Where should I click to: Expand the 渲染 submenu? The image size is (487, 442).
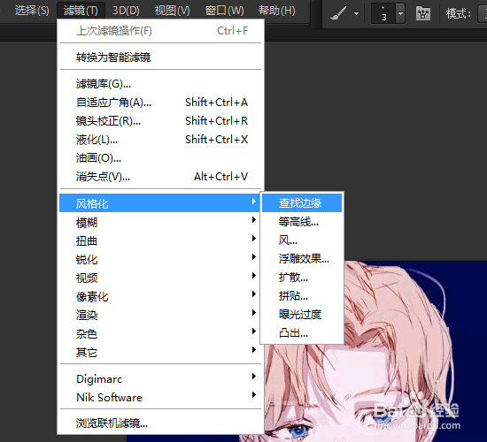(160, 315)
